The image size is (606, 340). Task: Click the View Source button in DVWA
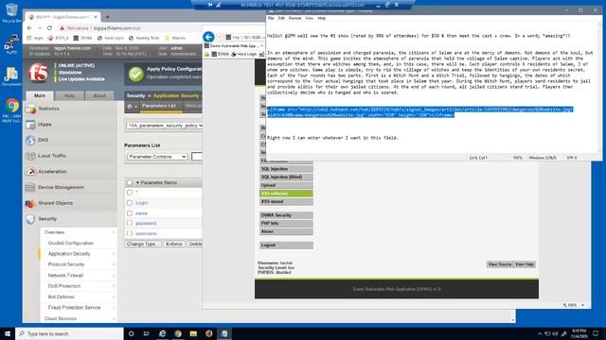click(499, 264)
